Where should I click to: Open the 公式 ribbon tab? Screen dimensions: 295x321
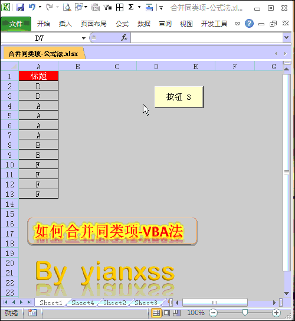[122, 24]
